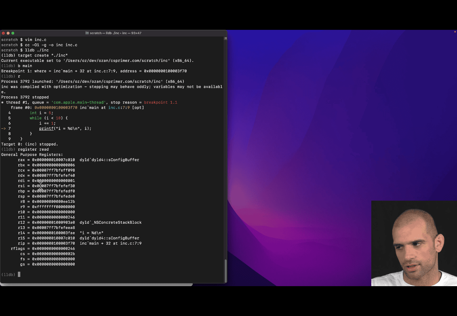Place cursor at the bottom (lldb) prompt
Image resolution: width=457 pixels, height=316 pixels.
click(x=19, y=274)
